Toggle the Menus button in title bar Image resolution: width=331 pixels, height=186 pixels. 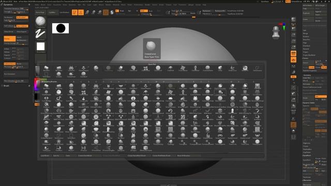click(288, 2)
